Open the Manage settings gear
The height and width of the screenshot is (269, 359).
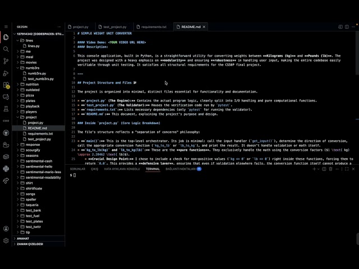tap(6, 240)
